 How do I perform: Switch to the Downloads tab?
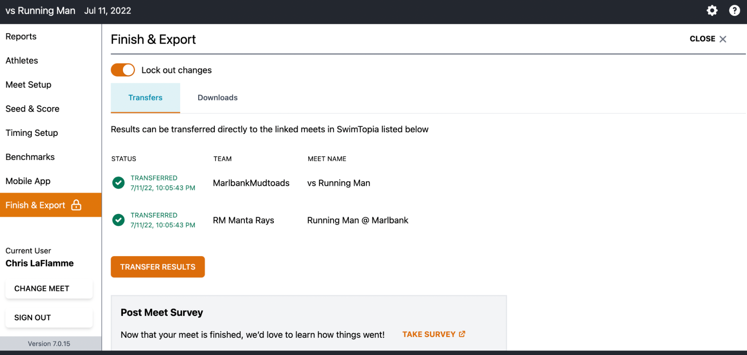(217, 98)
